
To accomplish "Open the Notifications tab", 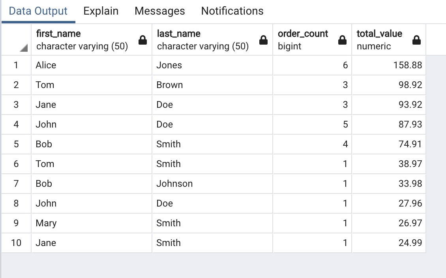I will click(232, 11).
